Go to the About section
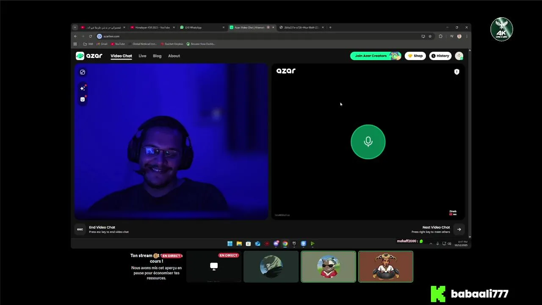This screenshot has height=305, width=542. coord(174,56)
